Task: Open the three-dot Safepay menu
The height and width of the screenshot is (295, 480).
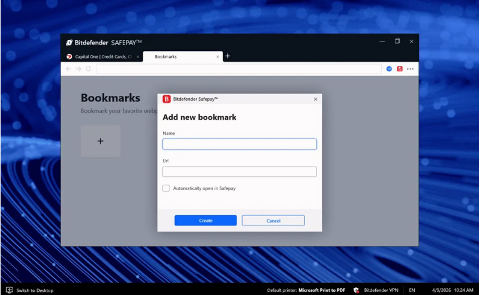Action: pos(410,69)
